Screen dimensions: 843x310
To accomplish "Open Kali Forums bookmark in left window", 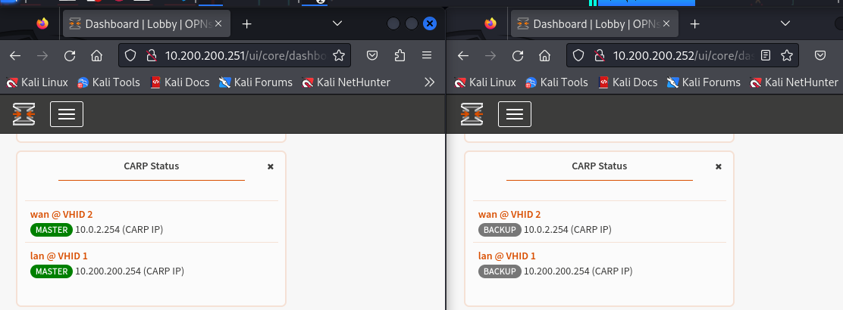I will point(255,82).
